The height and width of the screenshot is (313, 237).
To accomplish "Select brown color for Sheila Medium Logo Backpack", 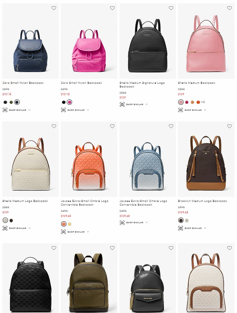I will coord(11,221).
